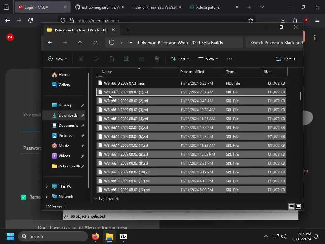The width and height of the screenshot is (325, 244).
Task: Click the uBlock Origin extension icon
Action: (x=306, y=20)
